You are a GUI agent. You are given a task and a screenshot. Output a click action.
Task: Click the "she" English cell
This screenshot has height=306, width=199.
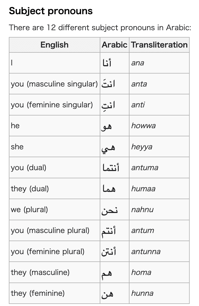[17, 147]
